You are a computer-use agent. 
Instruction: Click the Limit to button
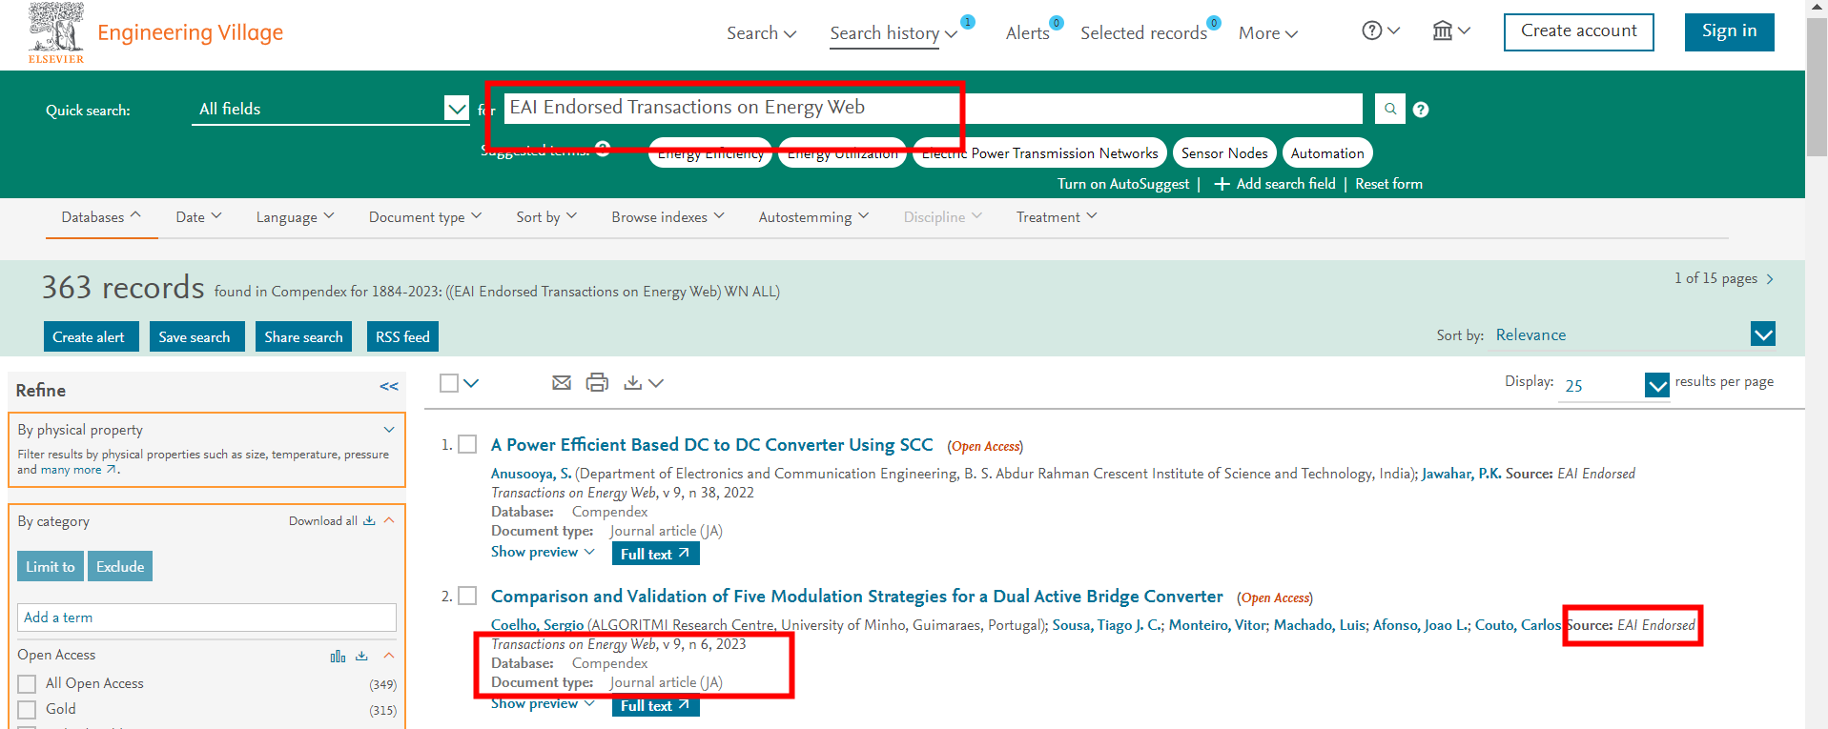pyautogui.click(x=51, y=566)
